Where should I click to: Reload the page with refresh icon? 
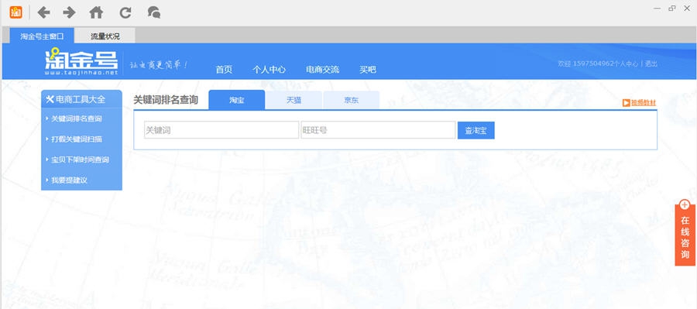click(125, 12)
